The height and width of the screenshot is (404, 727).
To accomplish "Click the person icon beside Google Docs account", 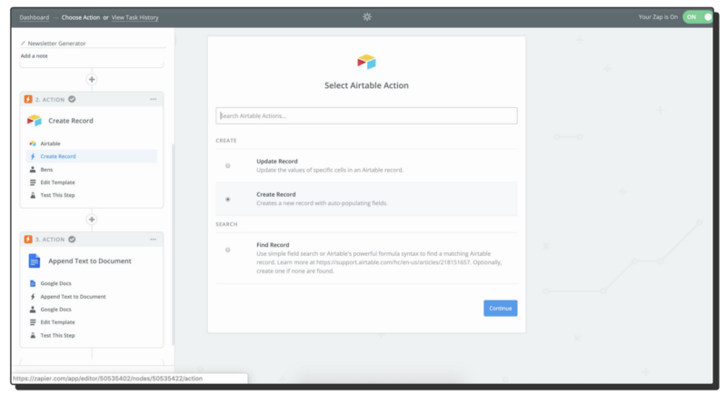I will (33, 310).
